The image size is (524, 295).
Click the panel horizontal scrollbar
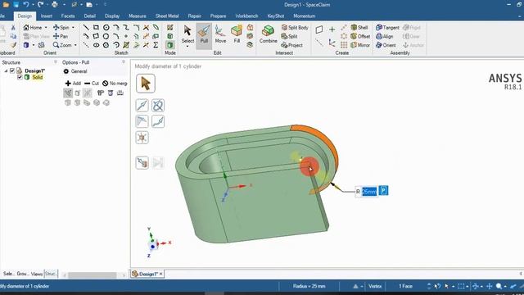click(93, 275)
